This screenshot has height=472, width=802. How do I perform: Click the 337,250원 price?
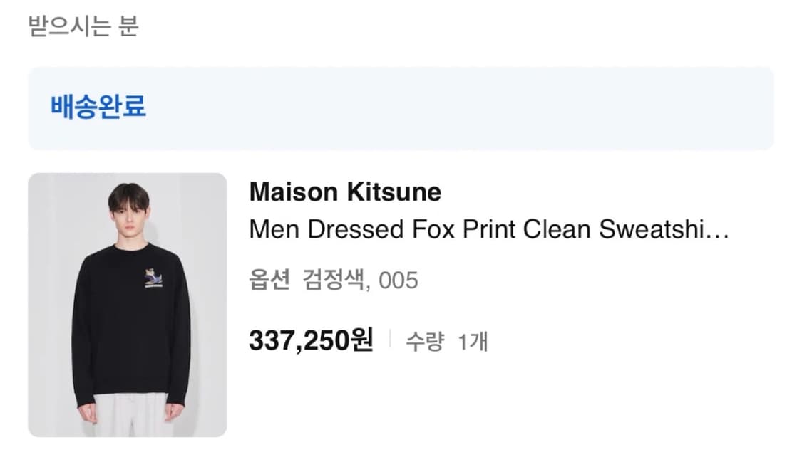pos(311,341)
